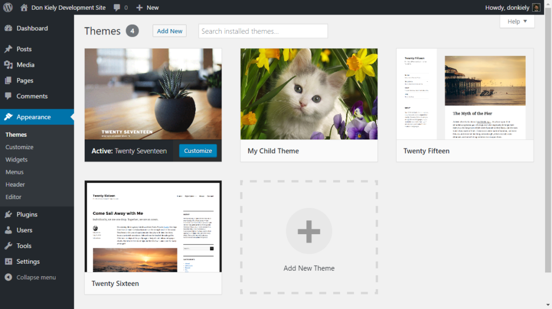Click the Posts pushpin icon
Screen dimensions: 552x309
coord(8,49)
